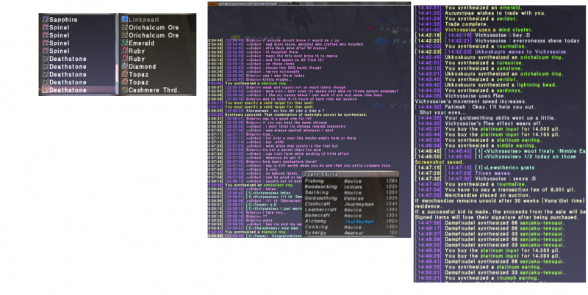Click the Cashmere Thrd. item icon
The width and height of the screenshot is (588, 295).
pos(124,90)
